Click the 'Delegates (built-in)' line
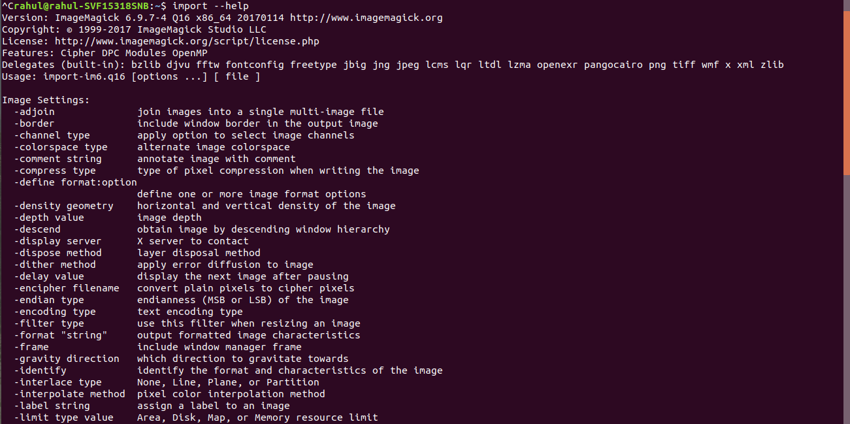The width and height of the screenshot is (850, 424). [393, 65]
